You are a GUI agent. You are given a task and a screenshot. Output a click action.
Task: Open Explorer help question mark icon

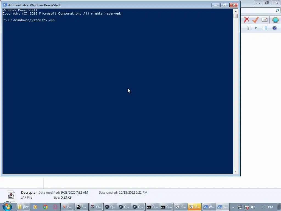click(x=274, y=28)
